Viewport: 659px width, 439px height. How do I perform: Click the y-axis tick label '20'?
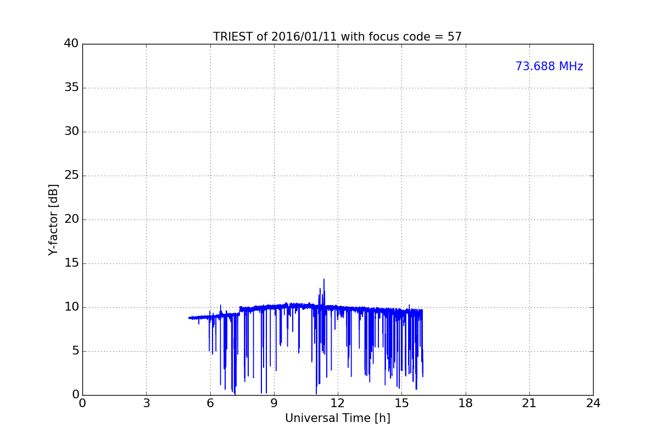click(x=72, y=219)
